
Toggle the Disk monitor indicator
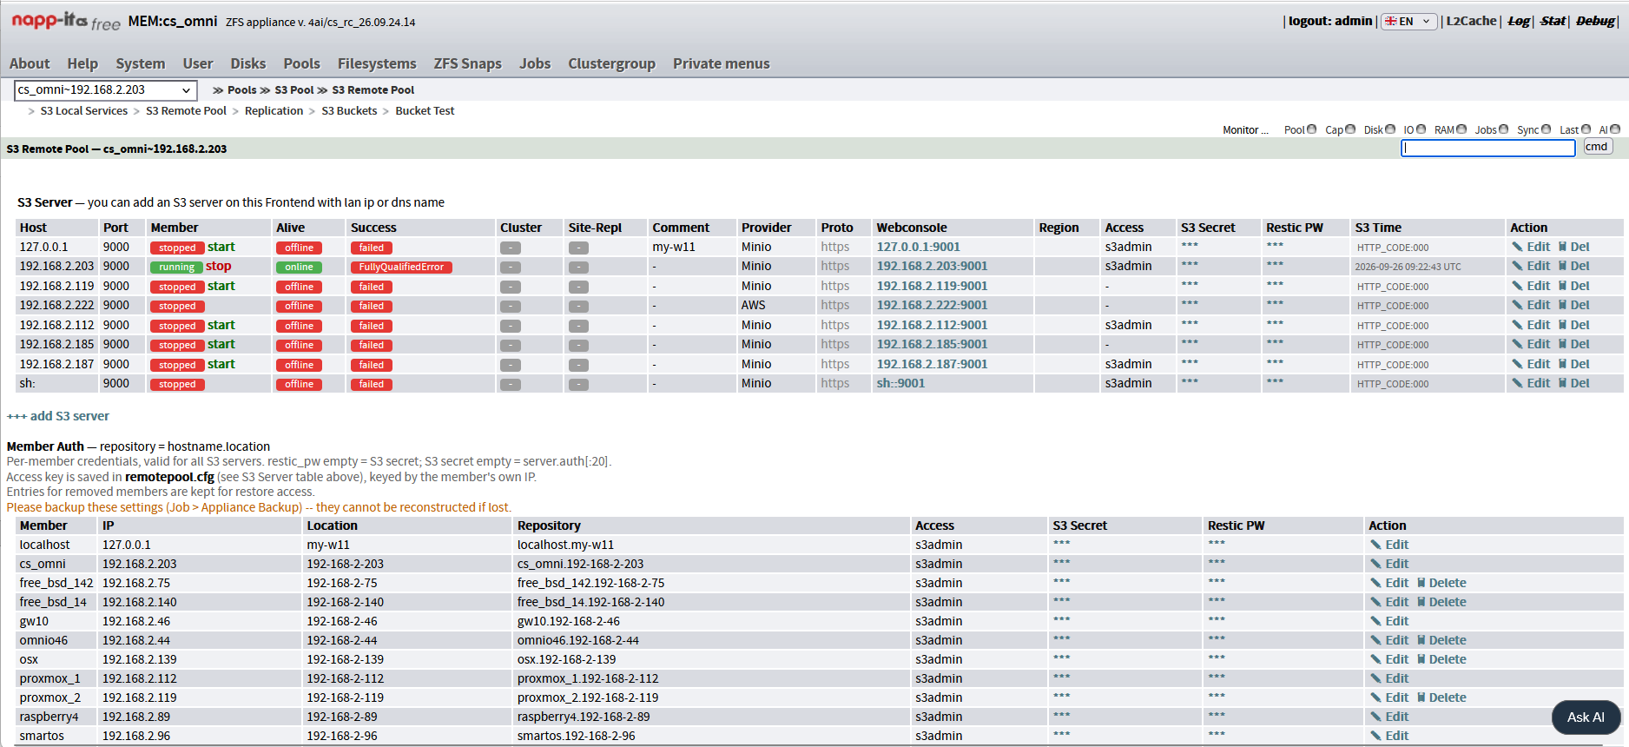coord(1390,129)
